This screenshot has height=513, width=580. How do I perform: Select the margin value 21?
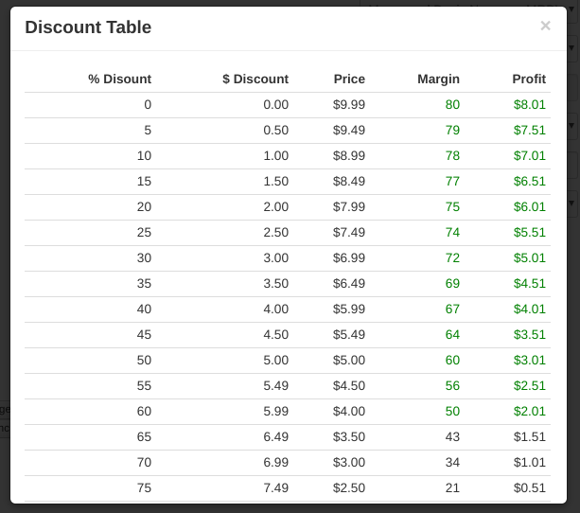click(x=452, y=488)
